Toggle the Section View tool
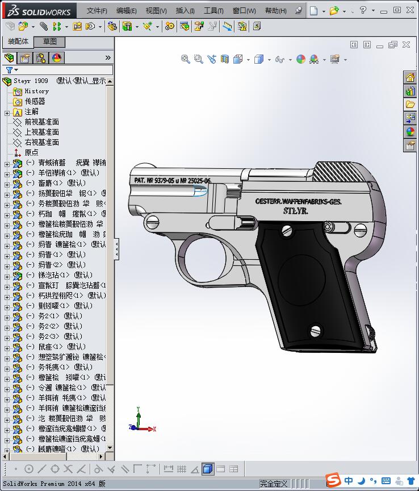The image size is (419, 491). click(x=225, y=59)
